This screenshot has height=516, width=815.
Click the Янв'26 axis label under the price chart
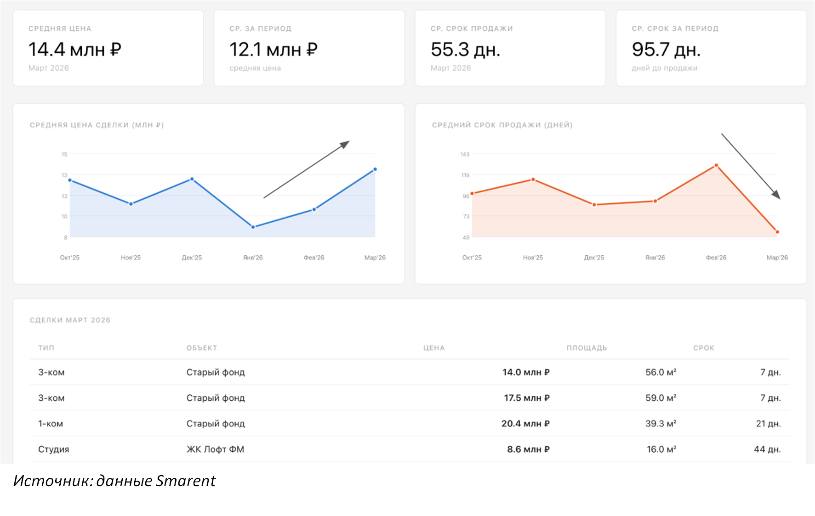253,258
